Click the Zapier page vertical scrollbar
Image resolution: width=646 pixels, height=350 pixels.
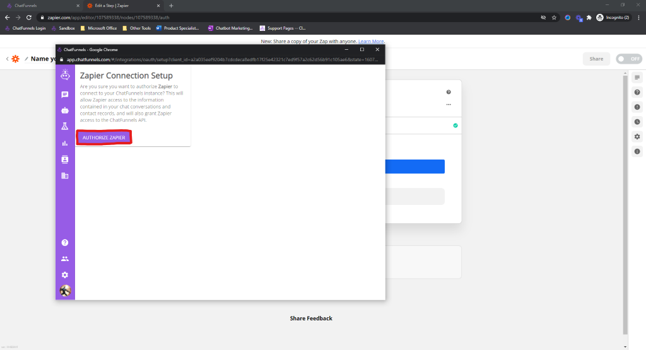625,204
